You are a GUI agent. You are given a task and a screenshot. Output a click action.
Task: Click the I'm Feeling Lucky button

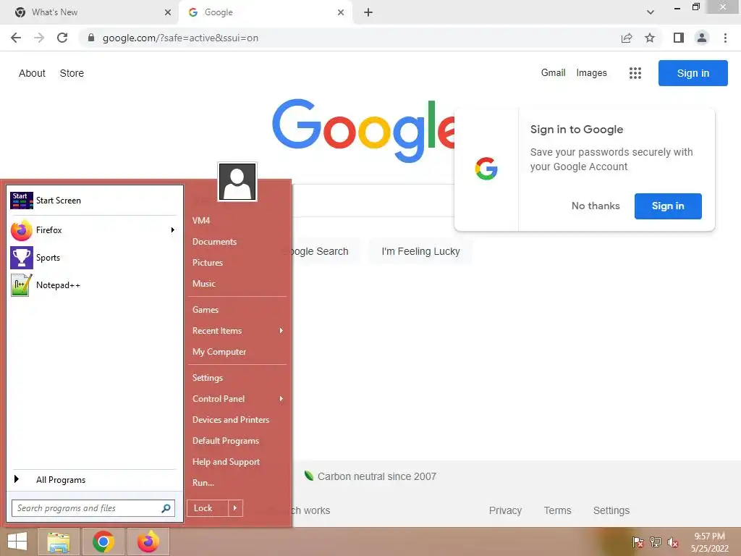420,251
